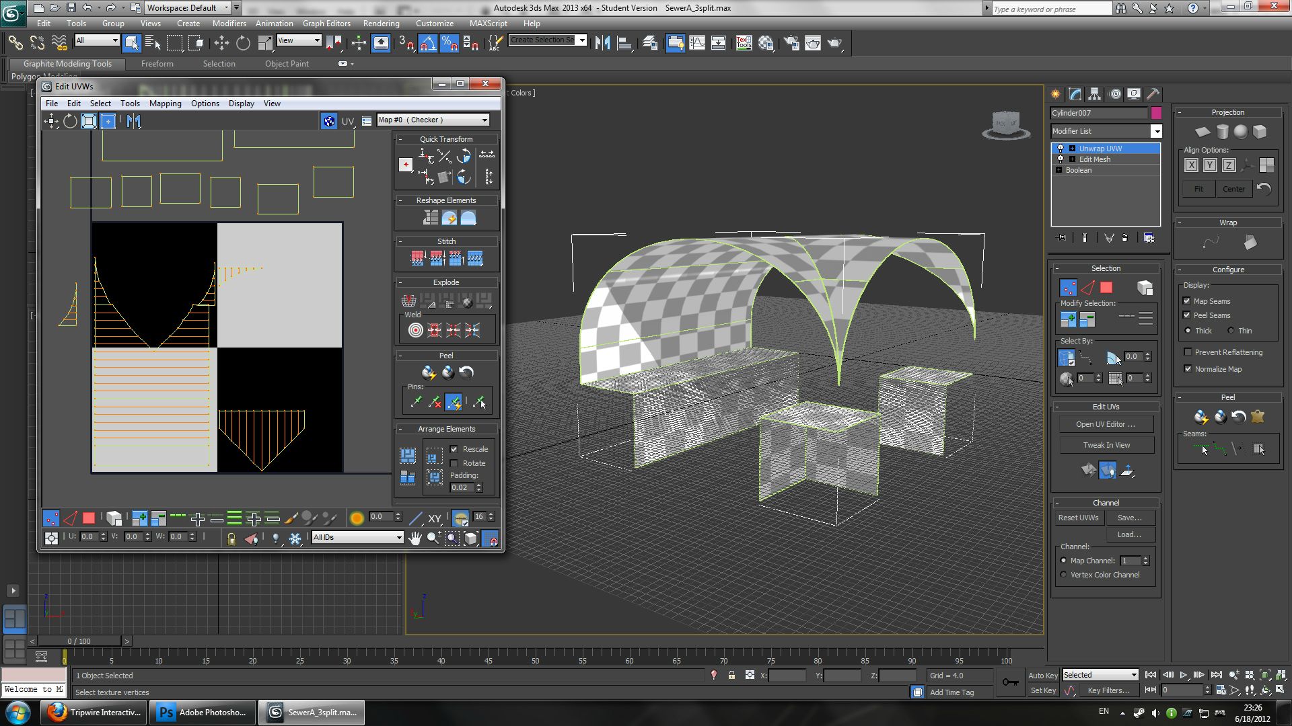
Task: Open the Hierarchy command panel tab
Action: coord(1095,94)
